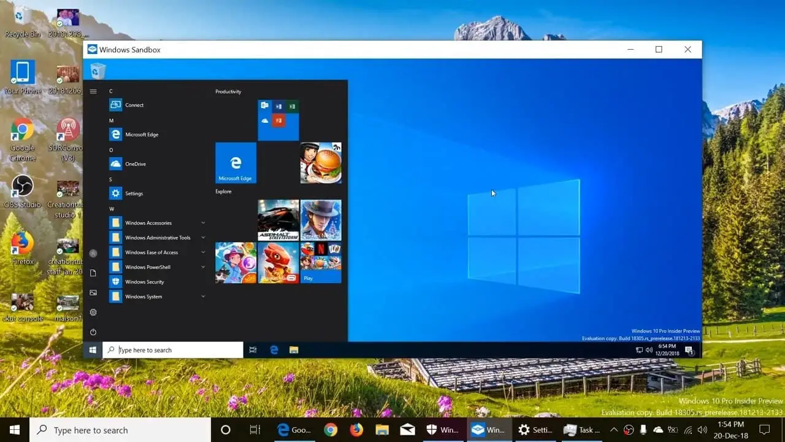Select Windows Security in the app list

click(x=144, y=282)
